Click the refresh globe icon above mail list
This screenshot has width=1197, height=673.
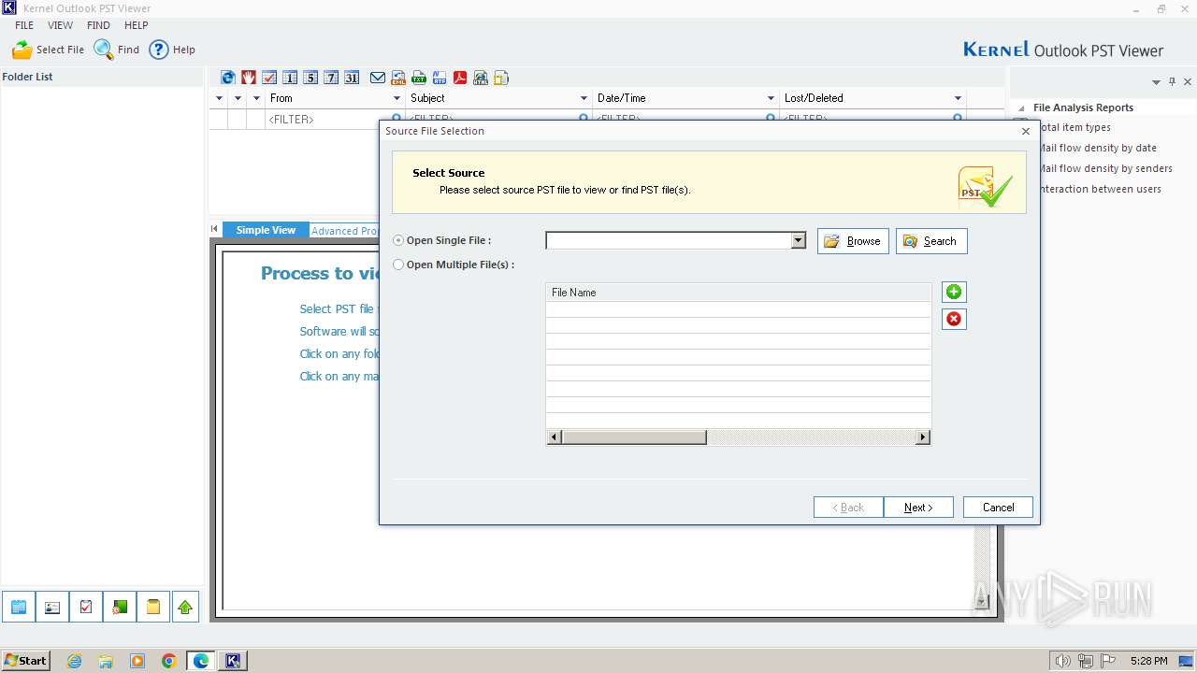(228, 78)
